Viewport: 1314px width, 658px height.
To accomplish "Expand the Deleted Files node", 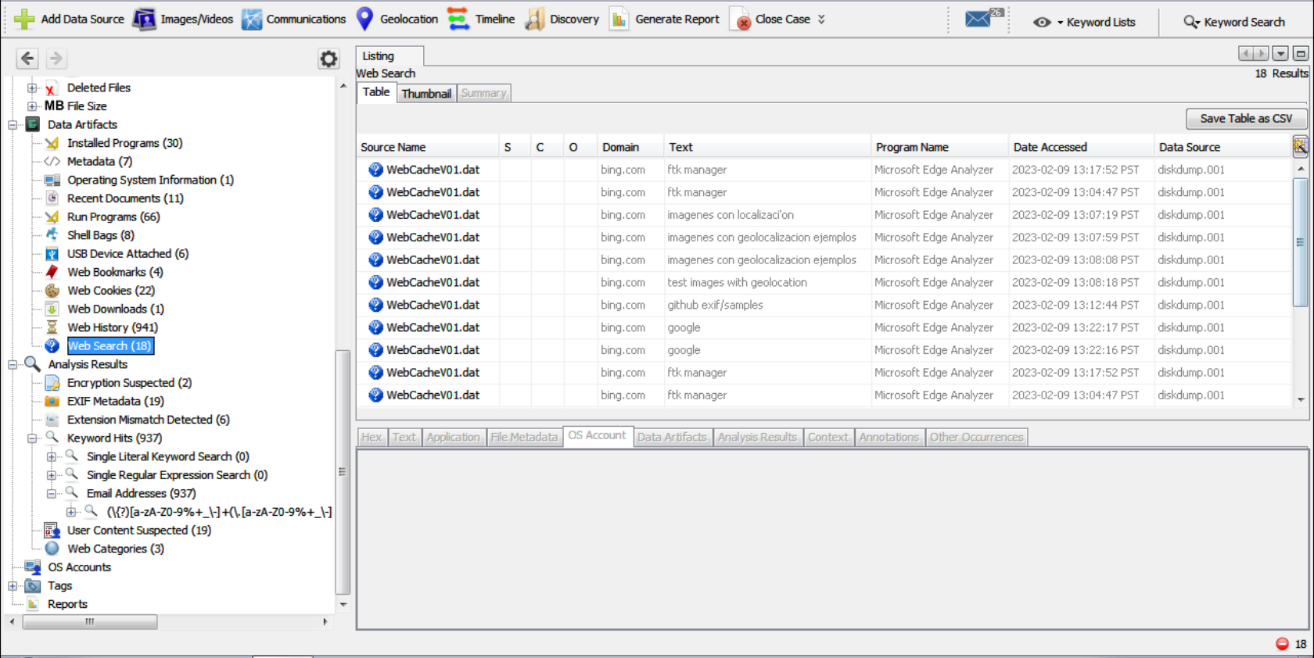I will point(32,88).
